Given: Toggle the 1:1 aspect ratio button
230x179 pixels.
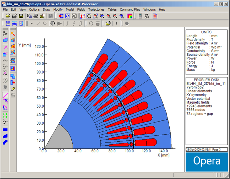Looking at the screenshot, I should pyautogui.click(x=82, y=16).
